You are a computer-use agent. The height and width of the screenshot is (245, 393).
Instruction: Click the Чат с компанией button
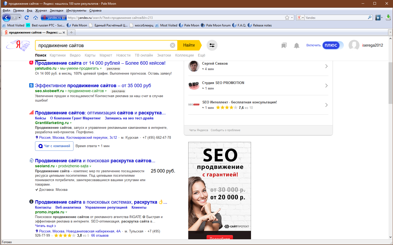pyautogui.click(x=54, y=146)
